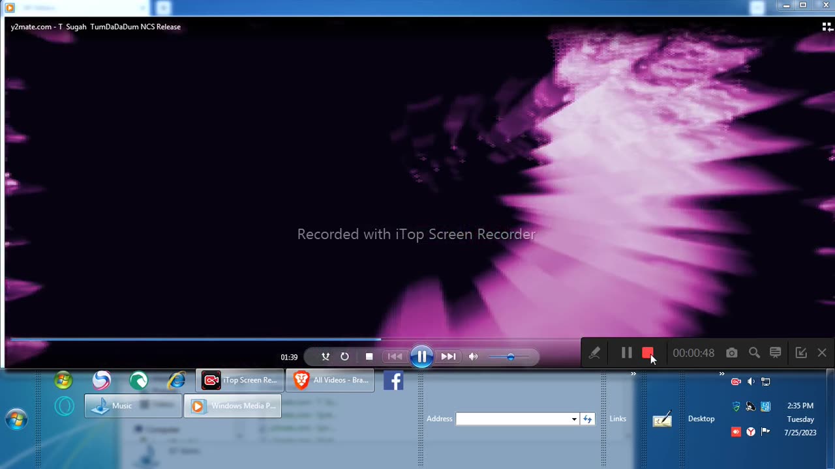Take a screenshot with recorder camera icon
Viewport: 835px width, 469px height.
tap(732, 352)
